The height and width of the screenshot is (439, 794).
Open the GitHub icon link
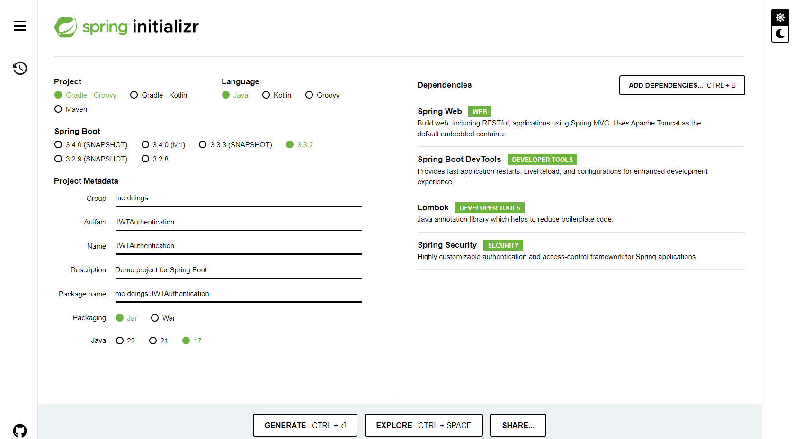tap(20, 431)
